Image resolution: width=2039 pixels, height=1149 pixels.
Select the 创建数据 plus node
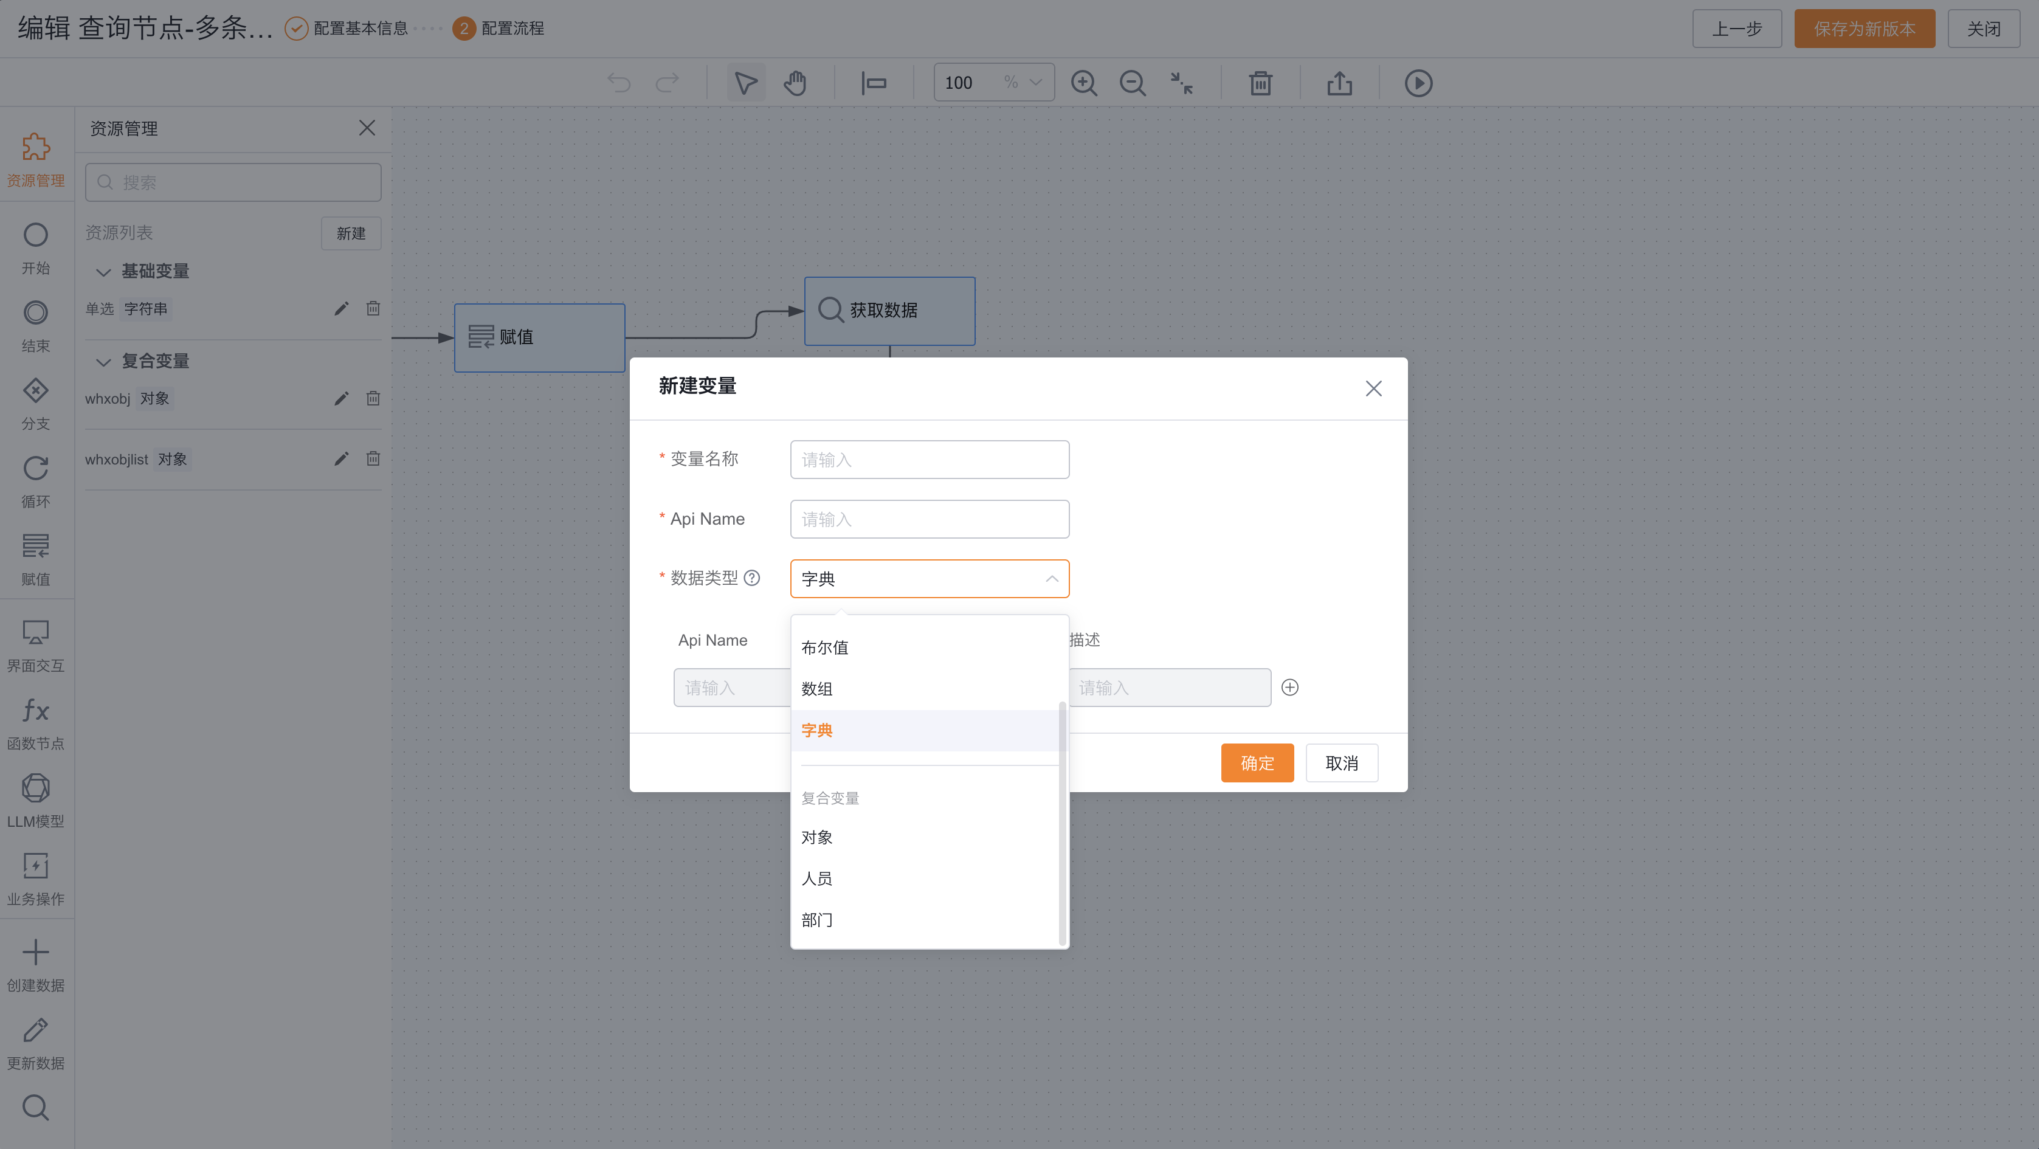point(36,965)
